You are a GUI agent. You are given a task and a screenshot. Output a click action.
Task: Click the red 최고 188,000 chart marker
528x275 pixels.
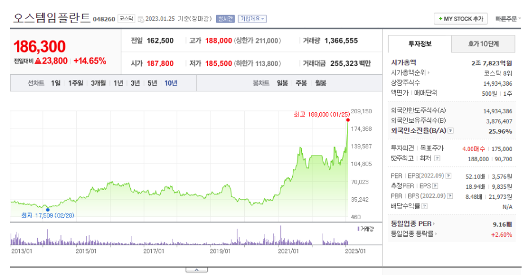348,120
